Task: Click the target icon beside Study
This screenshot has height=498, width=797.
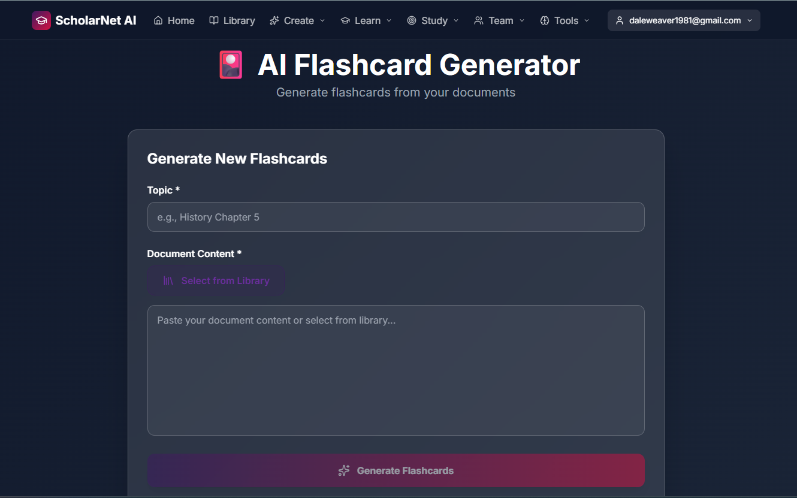Action: point(412,20)
